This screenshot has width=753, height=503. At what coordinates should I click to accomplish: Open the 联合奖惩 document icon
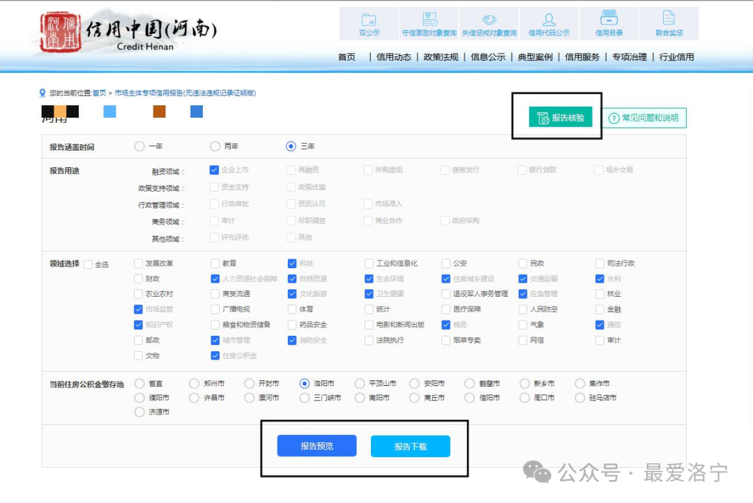click(x=669, y=18)
